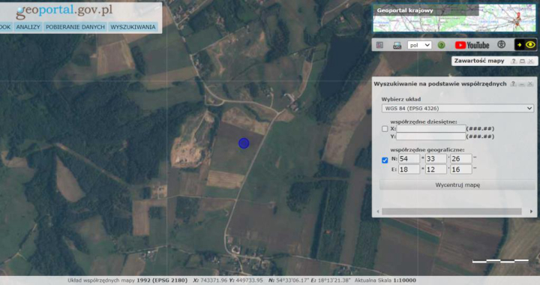The width and height of the screenshot is (540, 285).
Task: Click the print map icon
Action: point(397,46)
